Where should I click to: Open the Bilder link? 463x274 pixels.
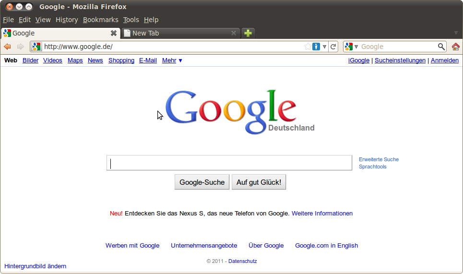click(30, 60)
